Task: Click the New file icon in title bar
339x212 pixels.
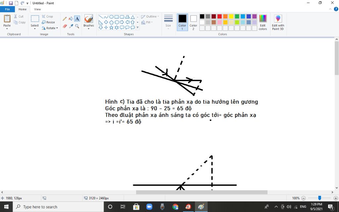Action: 17,3
